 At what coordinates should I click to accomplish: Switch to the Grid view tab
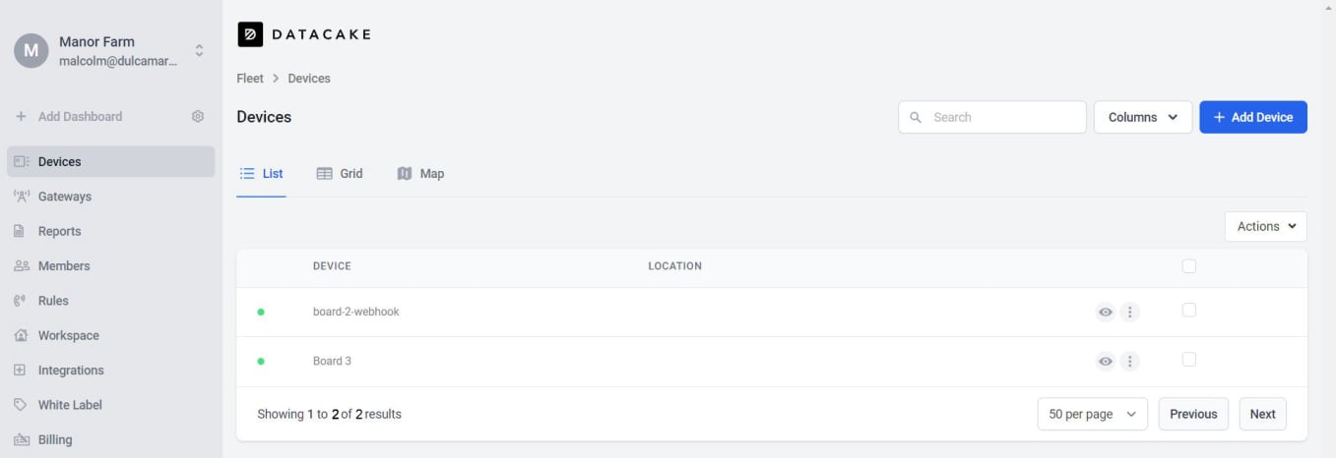[x=340, y=174]
